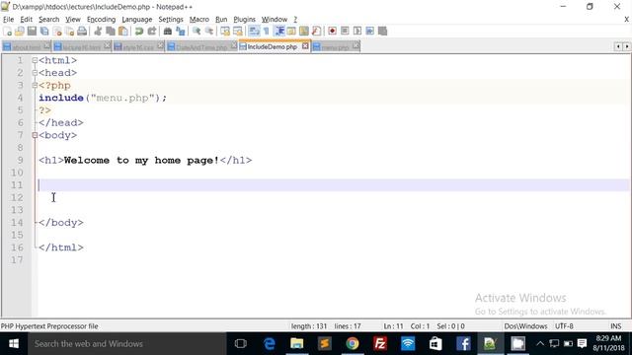Collapse the fold marker beside <head> line
The height and width of the screenshot is (355, 632).
point(35,73)
